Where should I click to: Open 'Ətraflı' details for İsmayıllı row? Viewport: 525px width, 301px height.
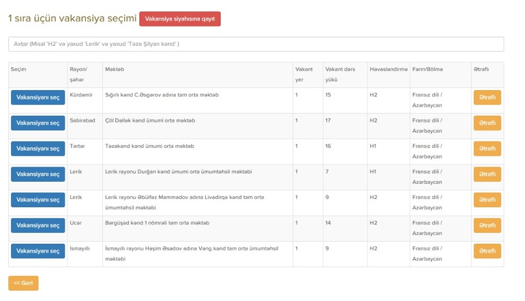[487, 251]
